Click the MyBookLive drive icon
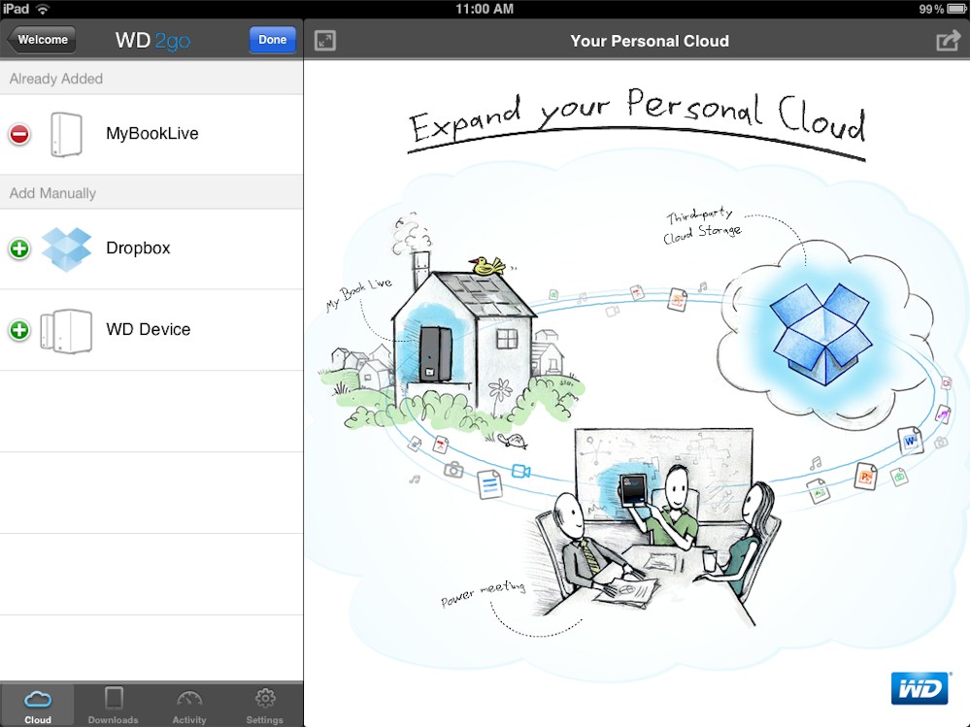This screenshot has height=728, width=971. click(x=66, y=134)
